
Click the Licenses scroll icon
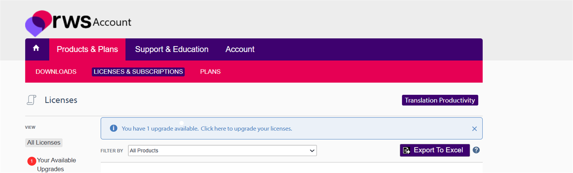(31, 100)
